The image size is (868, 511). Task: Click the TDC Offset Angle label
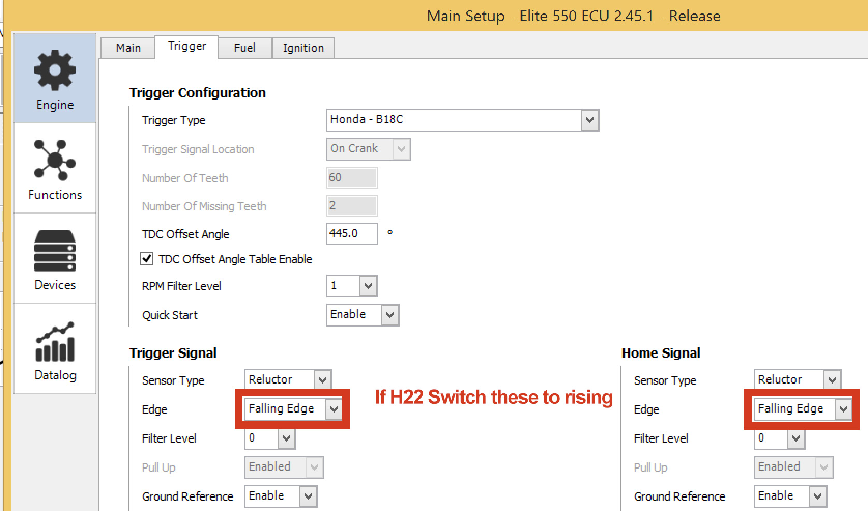185,234
